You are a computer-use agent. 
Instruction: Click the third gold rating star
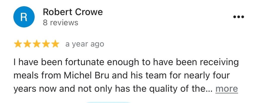37,44
